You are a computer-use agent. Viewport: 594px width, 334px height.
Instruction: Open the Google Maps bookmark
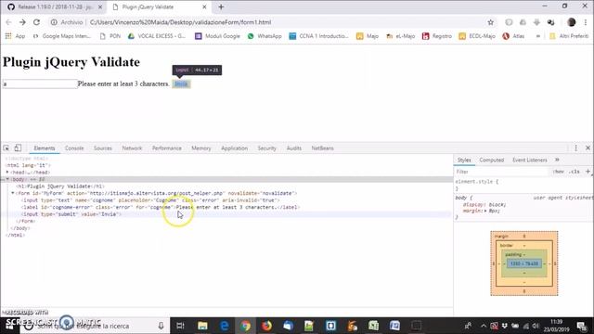click(x=62, y=36)
